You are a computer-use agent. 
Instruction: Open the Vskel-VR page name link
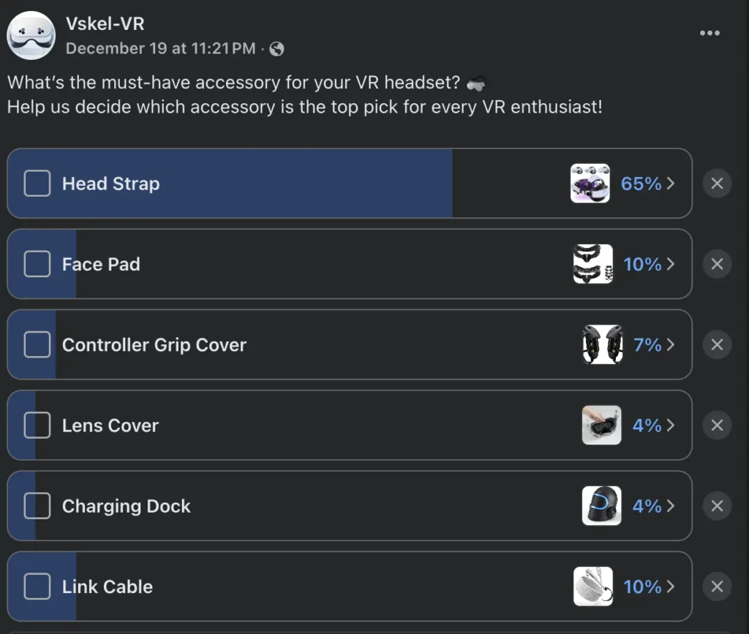(x=105, y=24)
